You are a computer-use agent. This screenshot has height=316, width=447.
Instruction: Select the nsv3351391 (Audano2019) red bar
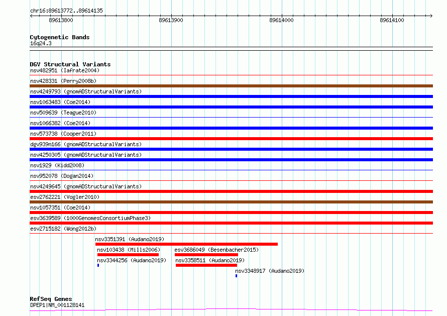pyautogui.click(x=186, y=244)
